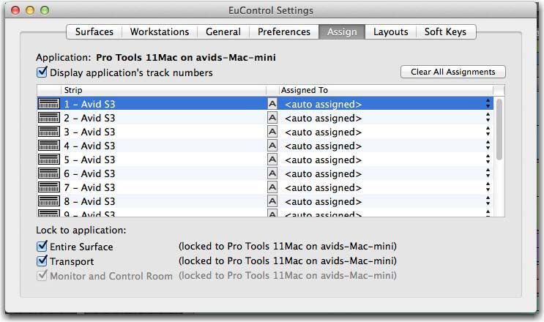Open the assignment dropdown for strip 1

[x=488, y=104]
